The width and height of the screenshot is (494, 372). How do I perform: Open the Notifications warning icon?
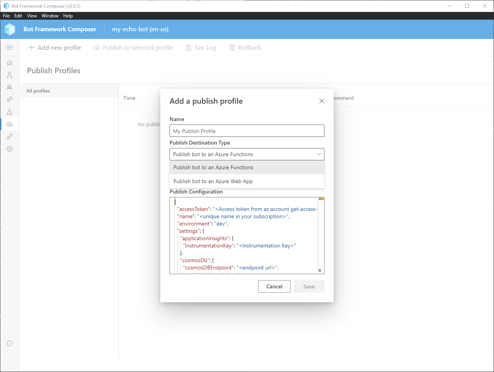point(10,112)
